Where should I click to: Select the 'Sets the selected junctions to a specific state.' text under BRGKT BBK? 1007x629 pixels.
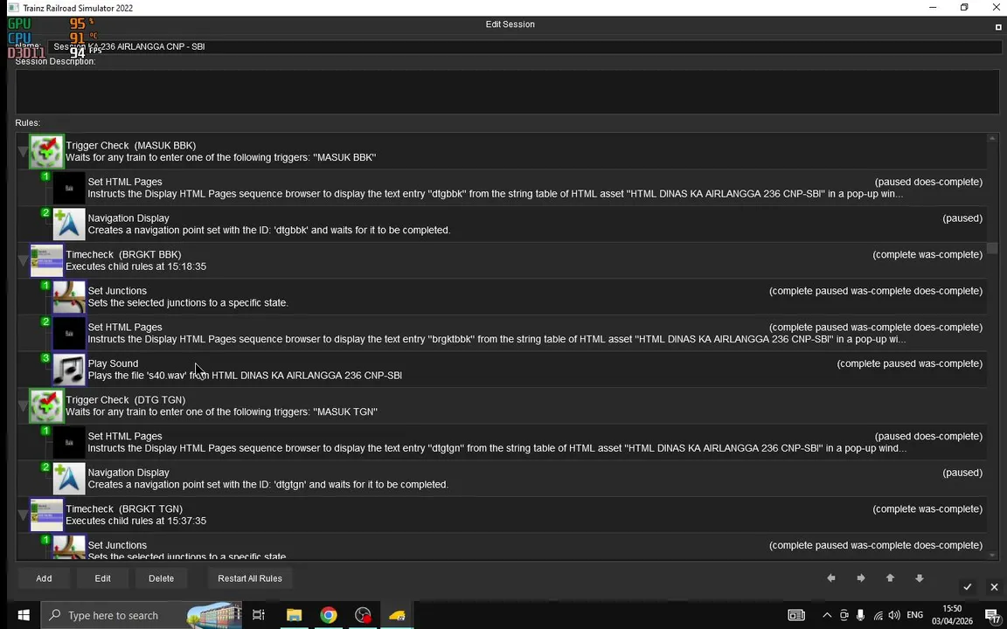[x=188, y=303]
